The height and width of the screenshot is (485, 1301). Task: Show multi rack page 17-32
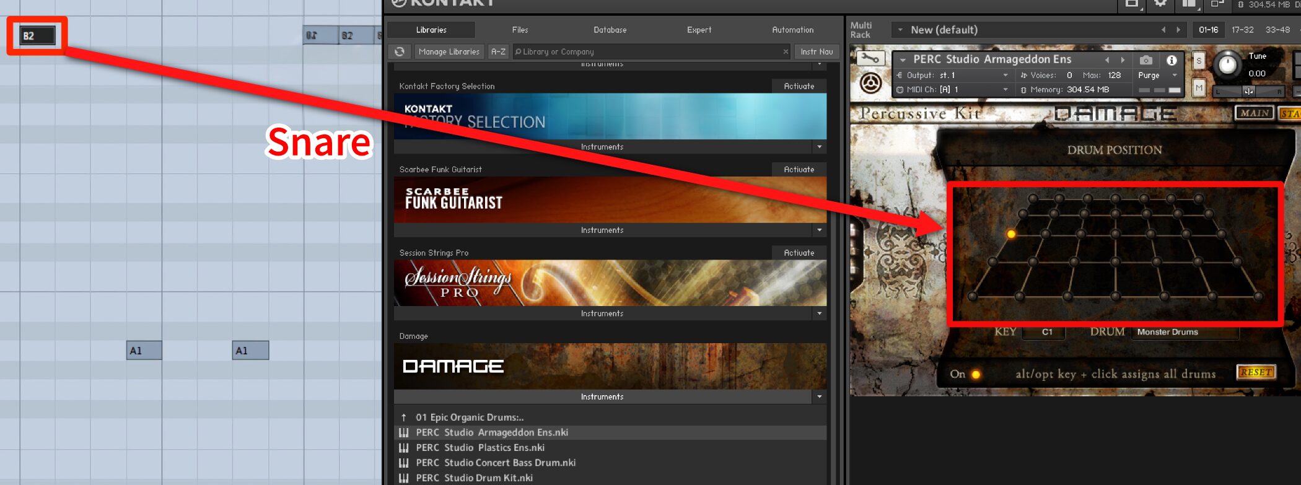pos(1243,30)
